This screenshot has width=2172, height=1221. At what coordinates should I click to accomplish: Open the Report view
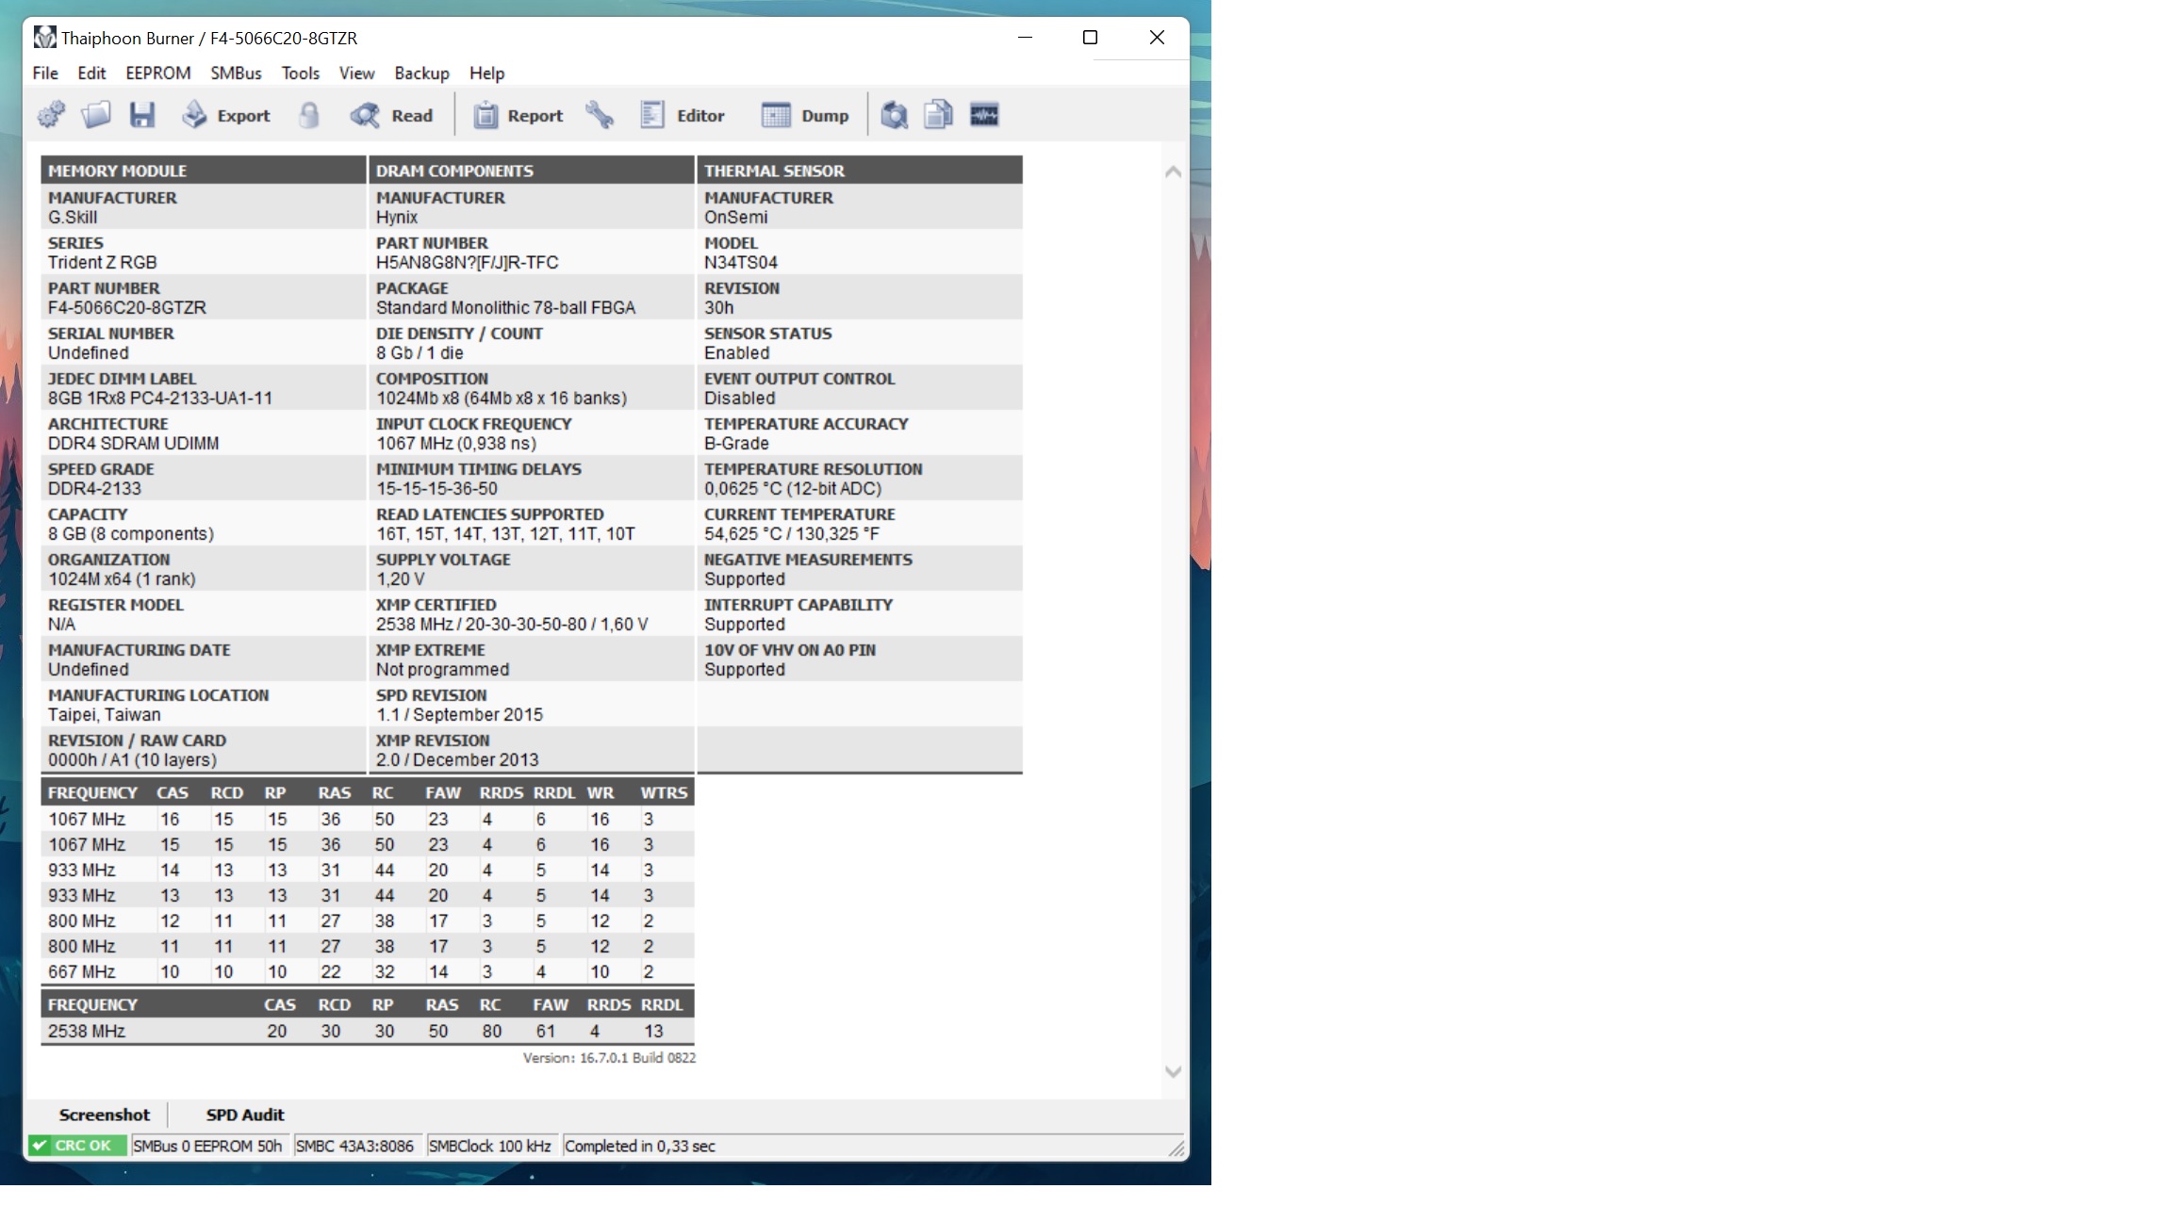point(518,115)
